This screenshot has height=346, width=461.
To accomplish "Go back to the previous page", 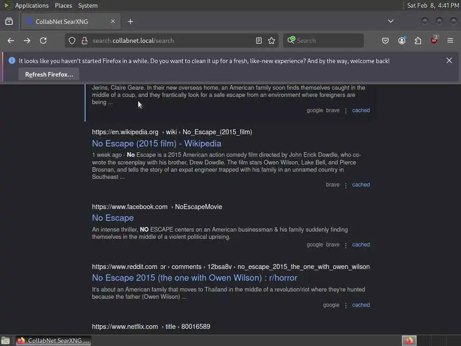I will point(11,41).
